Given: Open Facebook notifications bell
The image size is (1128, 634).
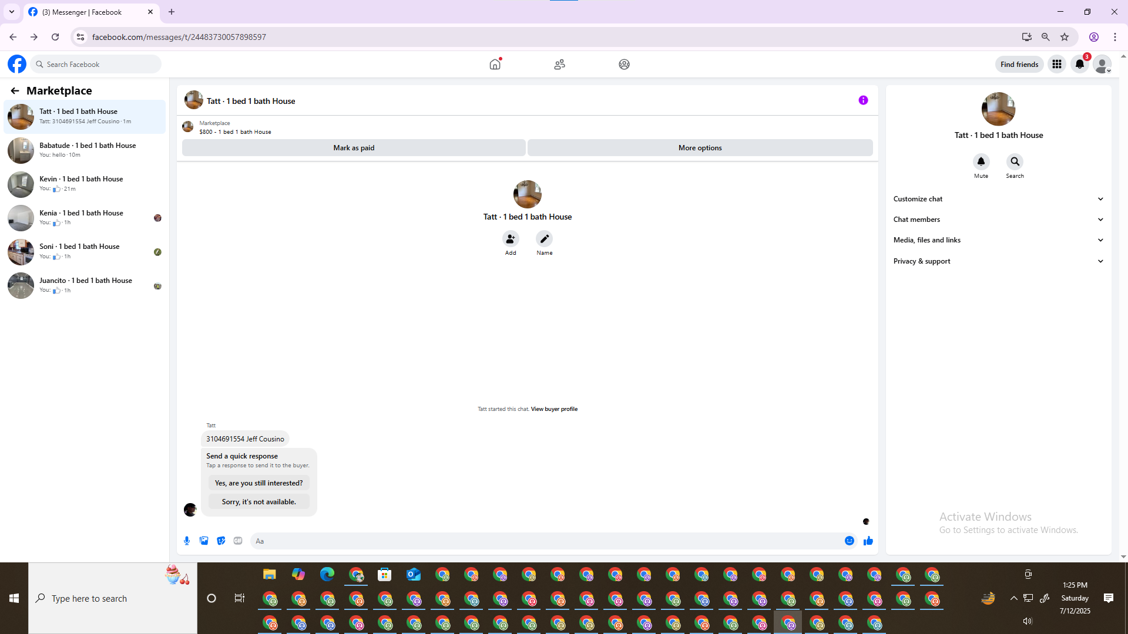Looking at the screenshot, I should [1080, 64].
